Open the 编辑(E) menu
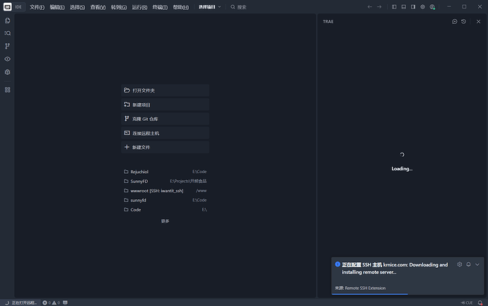 tap(57, 7)
